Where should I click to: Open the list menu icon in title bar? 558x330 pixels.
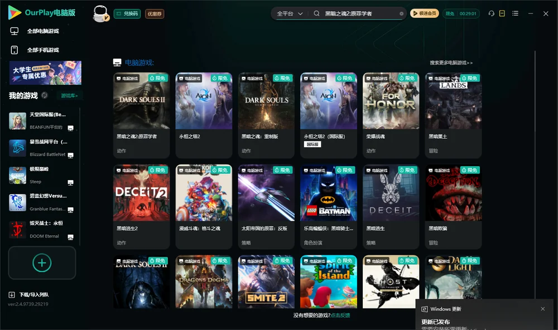tap(515, 13)
